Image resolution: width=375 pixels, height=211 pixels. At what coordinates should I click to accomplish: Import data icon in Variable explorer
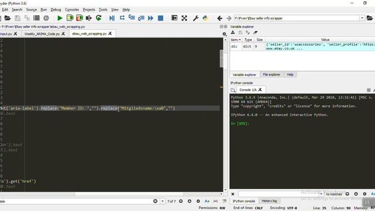(x=233, y=33)
